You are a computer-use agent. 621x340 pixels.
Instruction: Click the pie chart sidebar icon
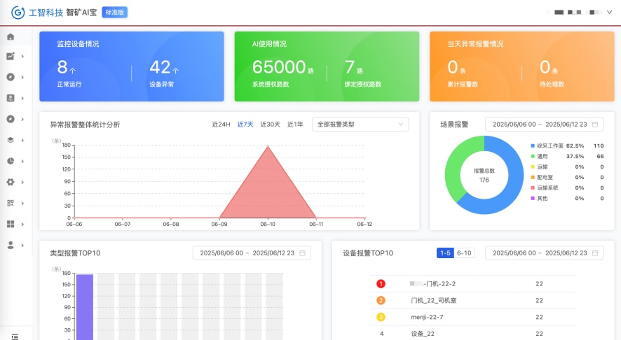tap(10, 161)
